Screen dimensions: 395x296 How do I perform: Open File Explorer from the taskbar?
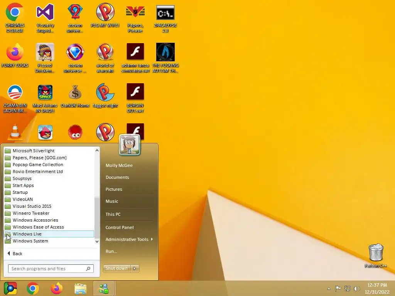[80, 288]
